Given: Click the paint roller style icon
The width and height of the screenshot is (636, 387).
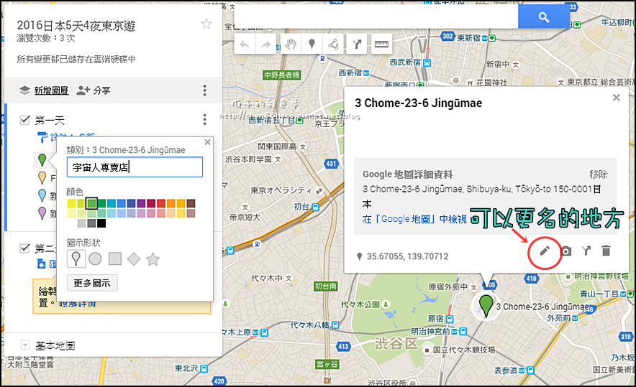Looking at the screenshot, I should point(42,138).
